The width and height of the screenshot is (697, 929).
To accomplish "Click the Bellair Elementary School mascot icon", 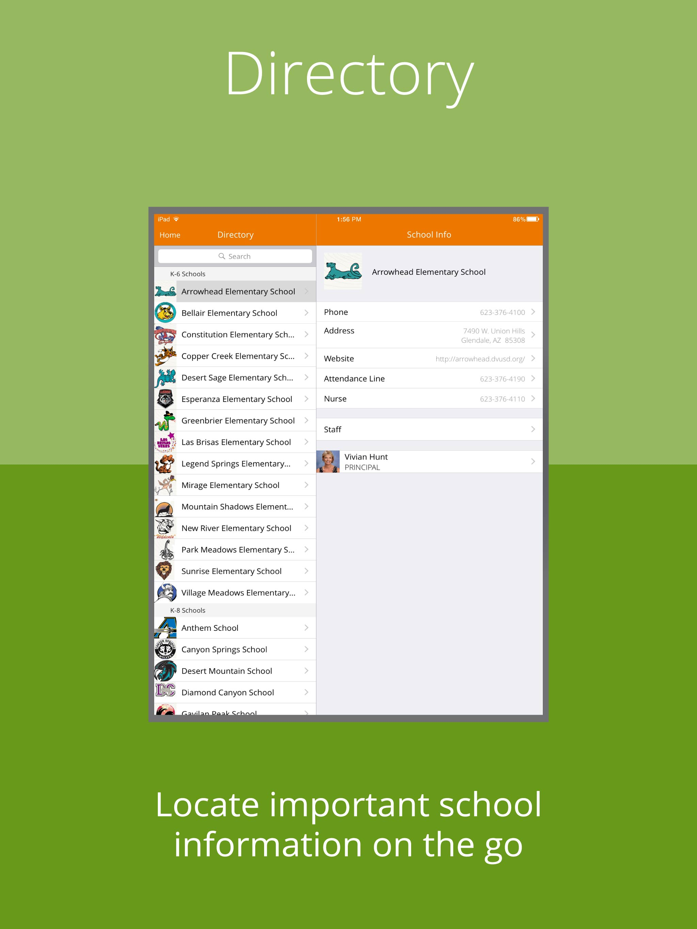I will (x=165, y=313).
